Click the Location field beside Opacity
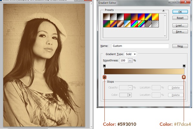The width and height of the screenshot is (194, 129). click(156, 87)
